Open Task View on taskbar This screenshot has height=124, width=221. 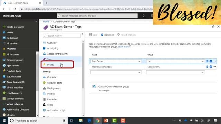(x=72, y=121)
